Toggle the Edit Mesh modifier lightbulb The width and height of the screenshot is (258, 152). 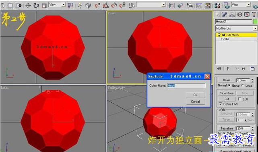coord(219,35)
